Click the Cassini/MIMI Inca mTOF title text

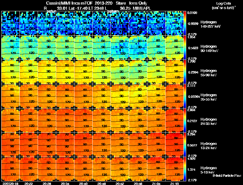coord(70,3)
